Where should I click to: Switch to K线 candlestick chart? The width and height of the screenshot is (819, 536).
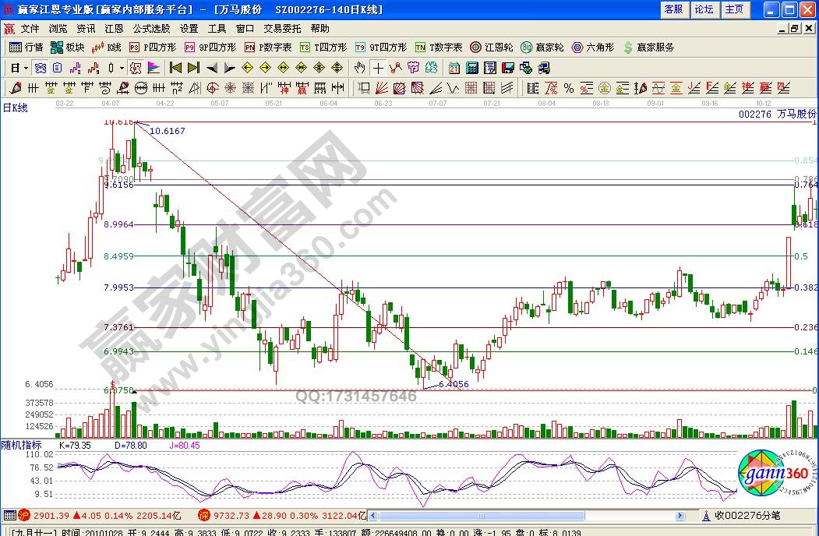click(107, 48)
